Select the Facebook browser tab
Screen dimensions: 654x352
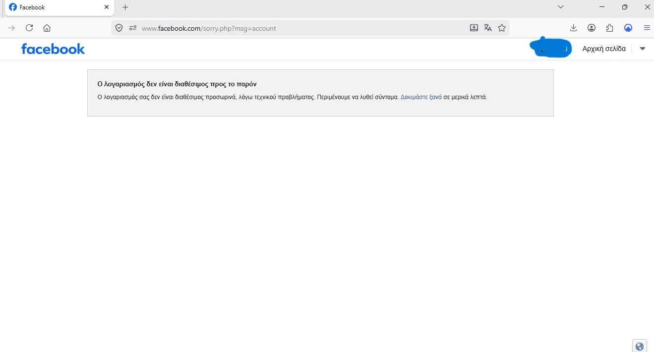click(x=59, y=7)
